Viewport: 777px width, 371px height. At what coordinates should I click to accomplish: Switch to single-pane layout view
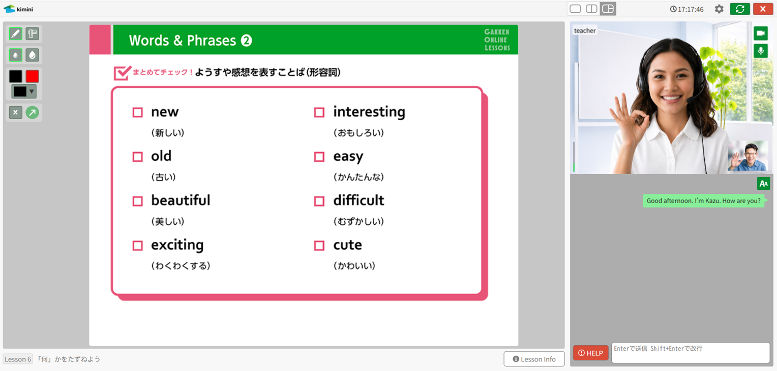tap(575, 9)
